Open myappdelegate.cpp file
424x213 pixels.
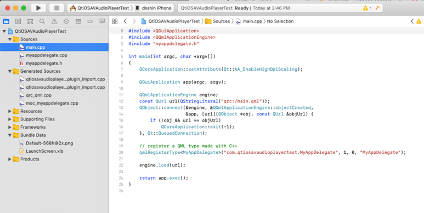coord(47,55)
